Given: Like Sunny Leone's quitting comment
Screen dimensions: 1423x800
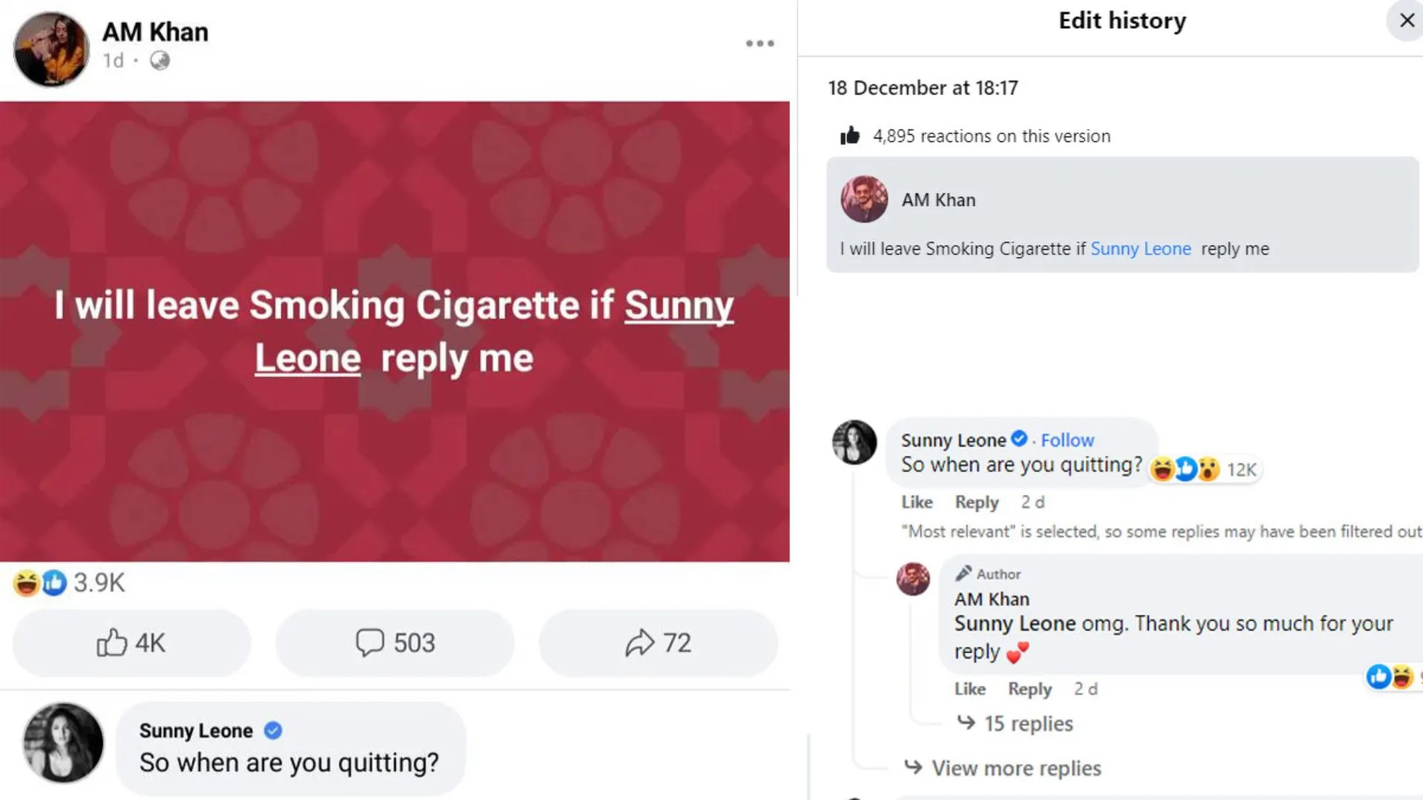Looking at the screenshot, I should click(917, 502).
